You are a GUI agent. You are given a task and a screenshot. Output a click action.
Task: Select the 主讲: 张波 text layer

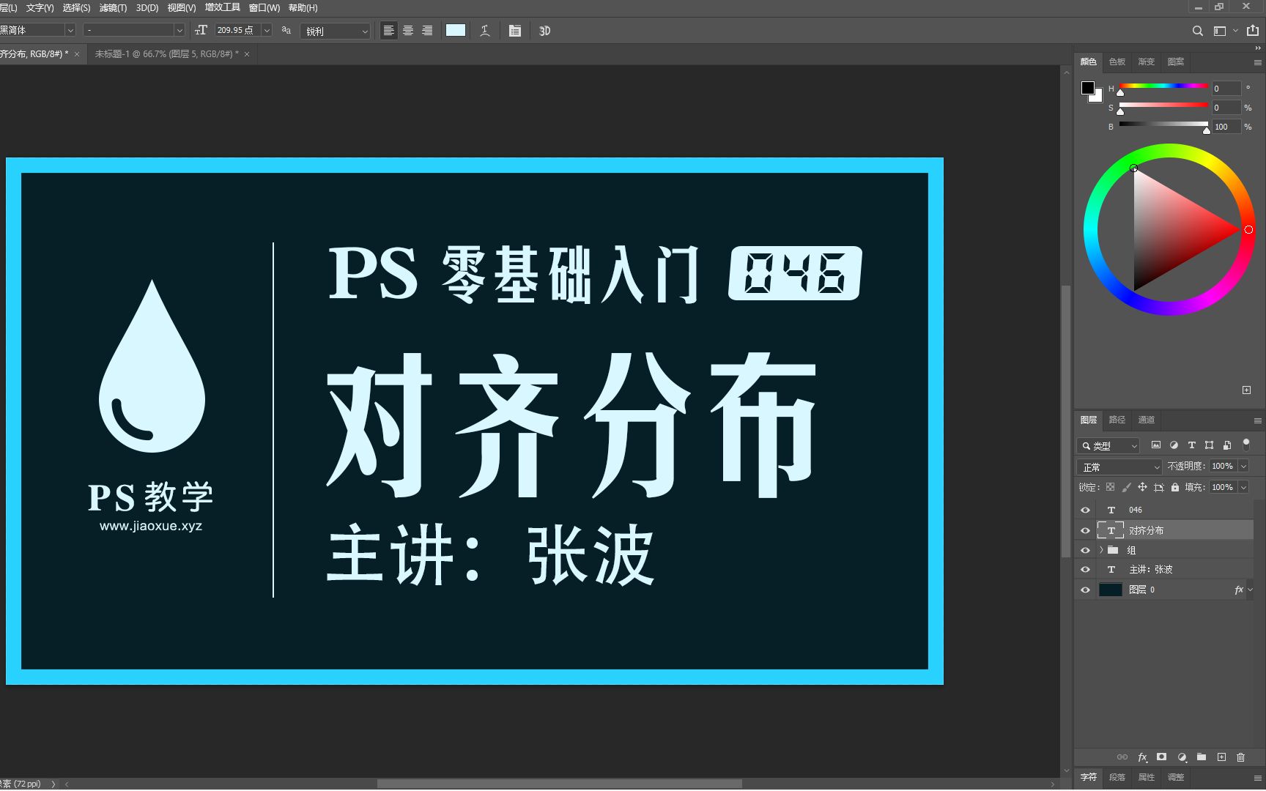[1158, 569]
